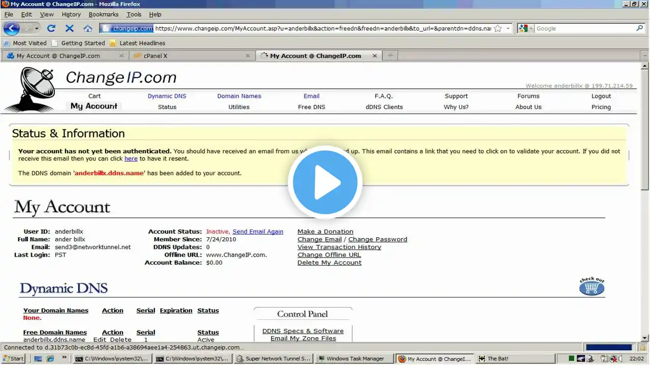The height and width of the screenshot is (365, 650).
Task: Play the video with the center play button
Action: (325, 182)
